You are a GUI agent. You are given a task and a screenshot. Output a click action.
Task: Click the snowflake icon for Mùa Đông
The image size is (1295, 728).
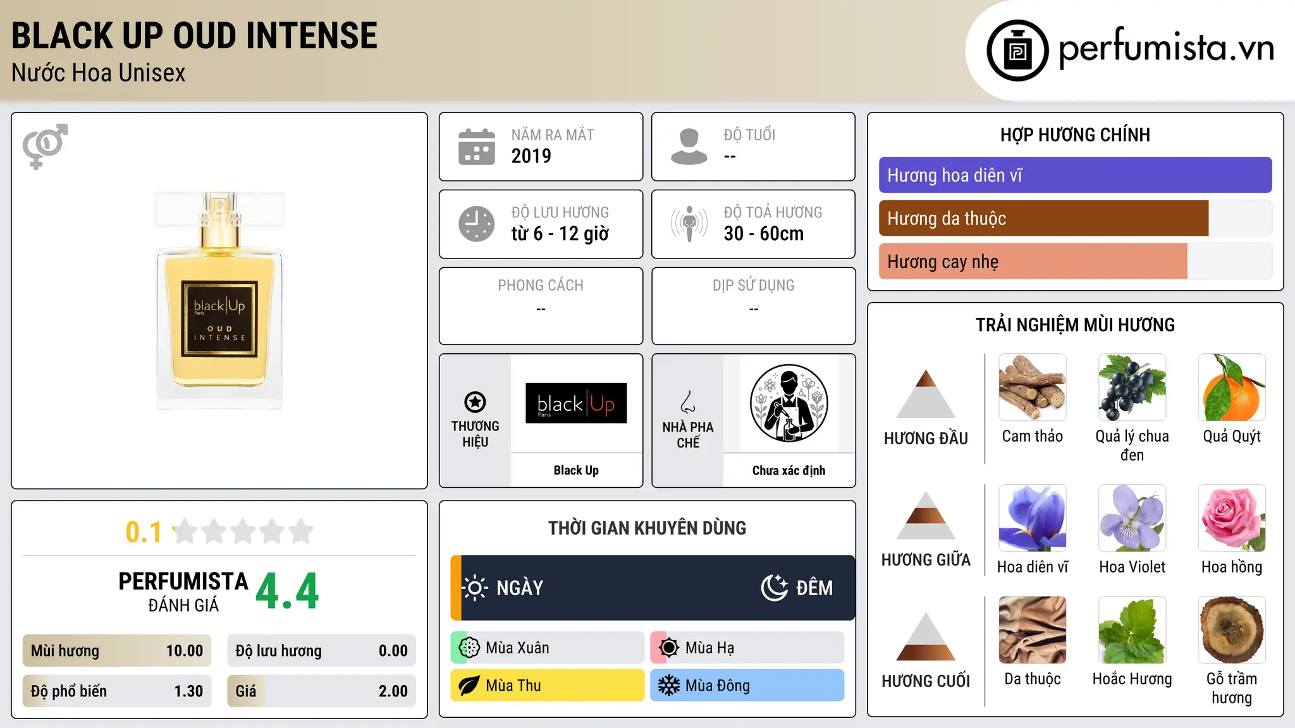tap(669, 686)
